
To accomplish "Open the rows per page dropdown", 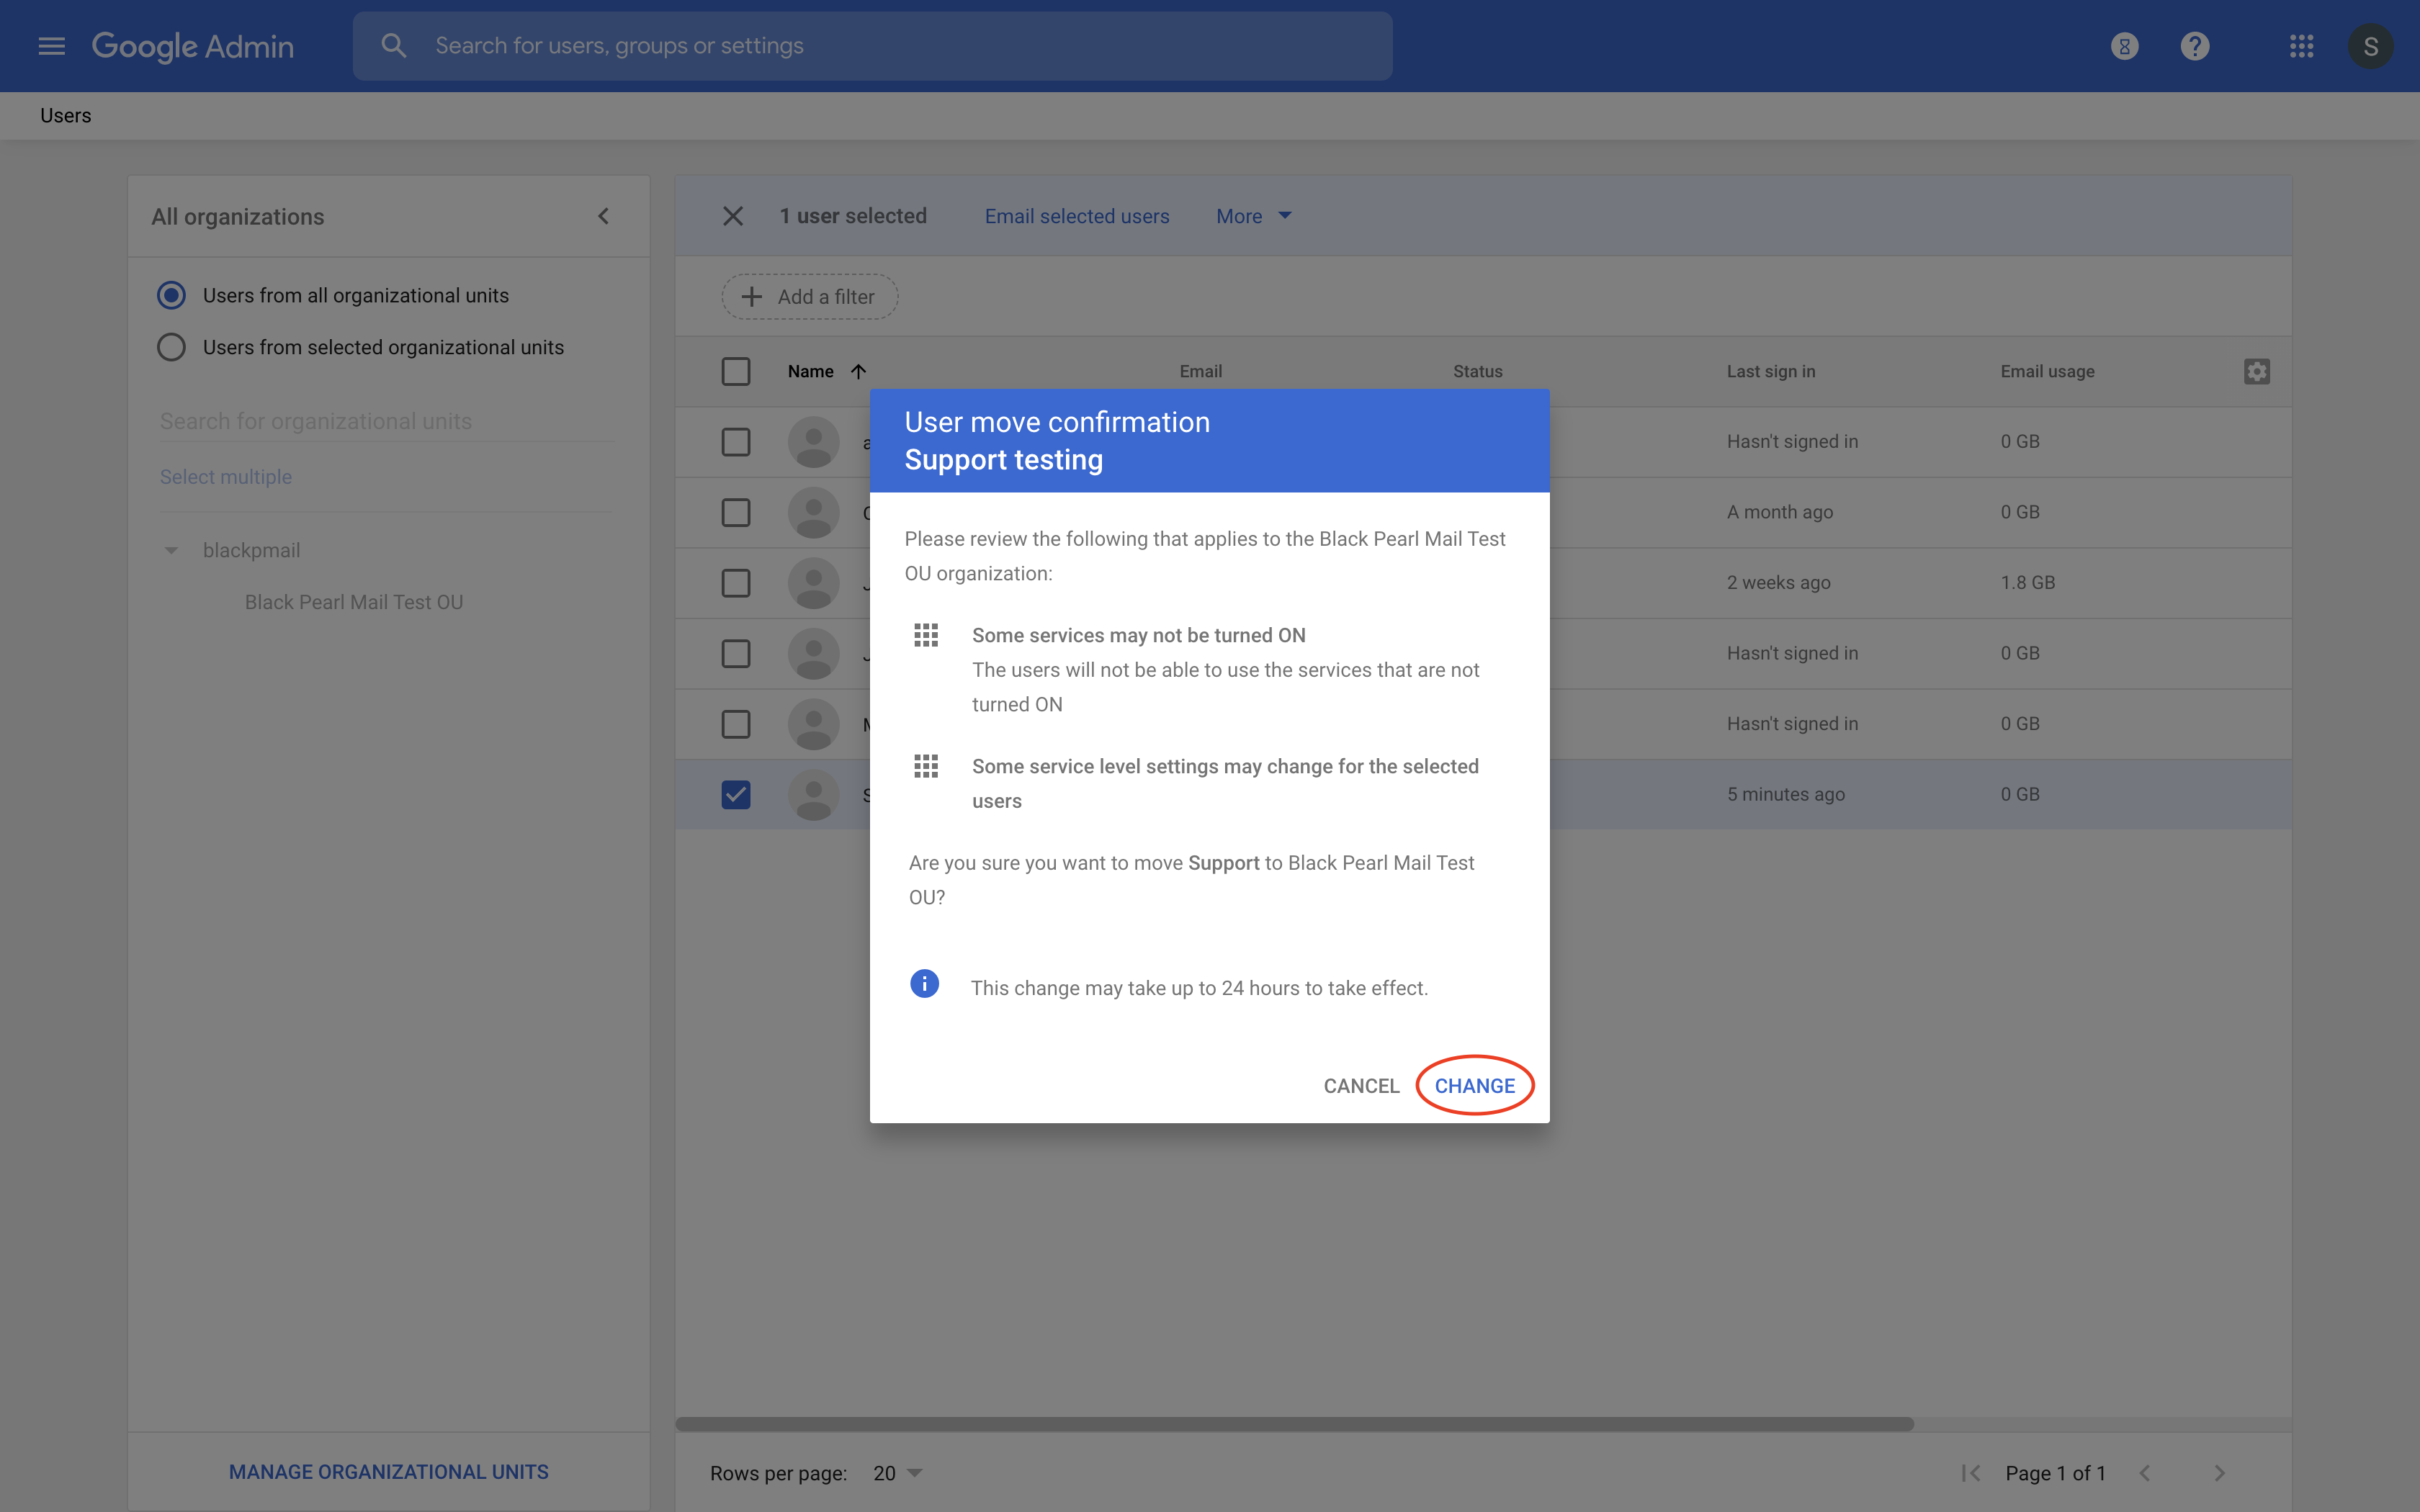I will click(897, 1473).
